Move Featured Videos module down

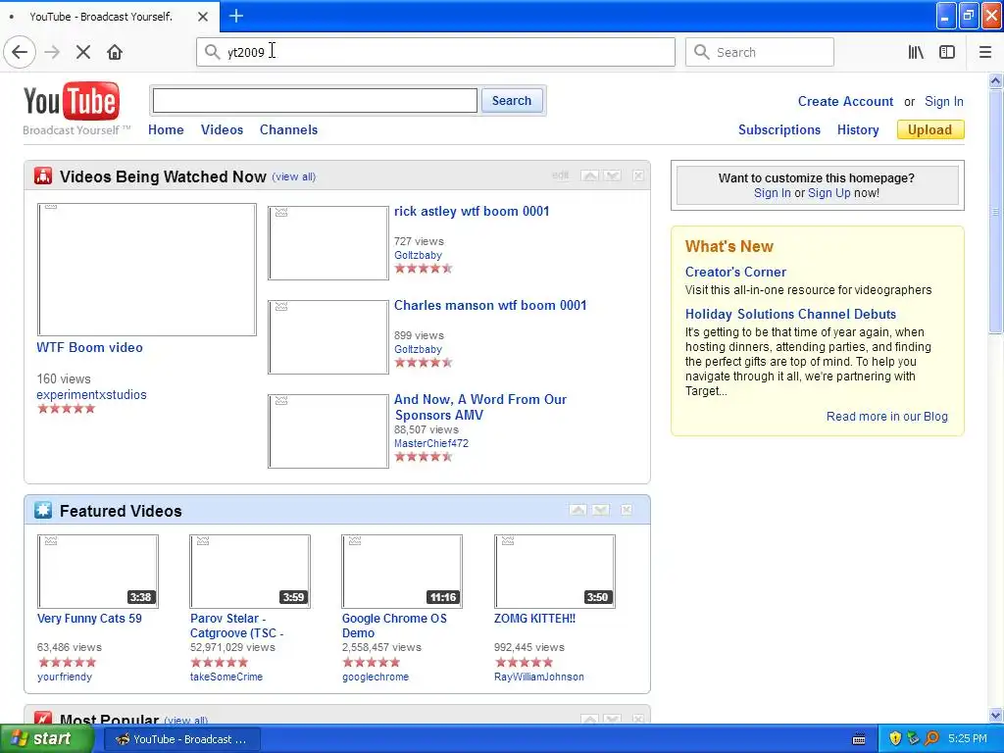(600, 510)
